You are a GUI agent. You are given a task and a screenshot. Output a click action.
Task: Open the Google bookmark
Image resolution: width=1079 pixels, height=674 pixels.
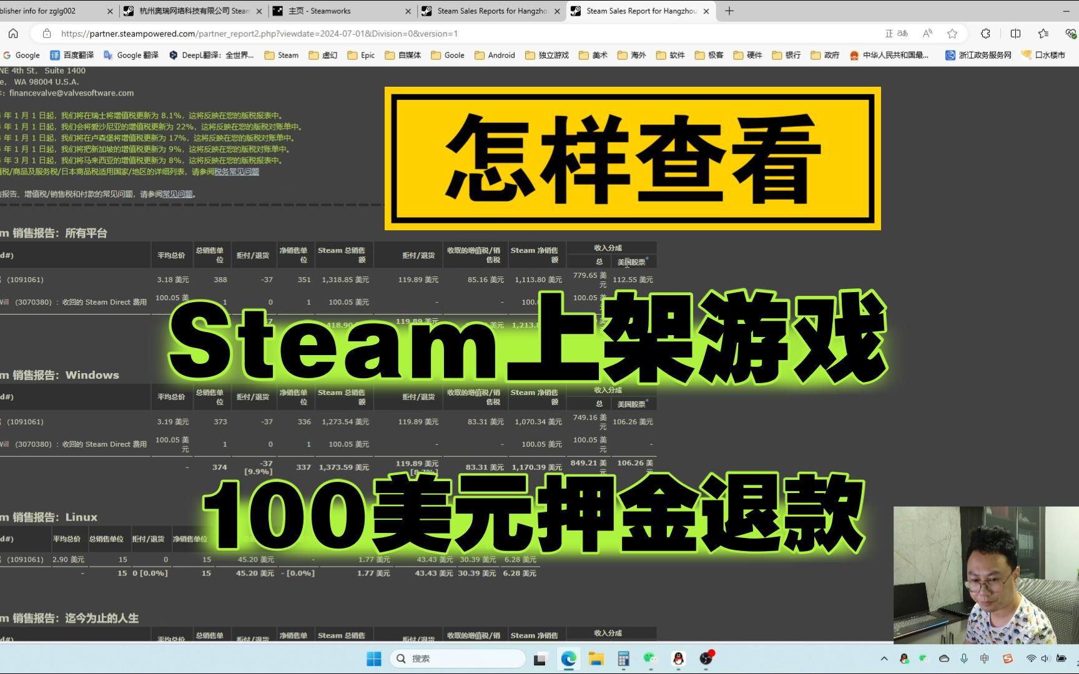pyautogui.click(x=22, y=55)
